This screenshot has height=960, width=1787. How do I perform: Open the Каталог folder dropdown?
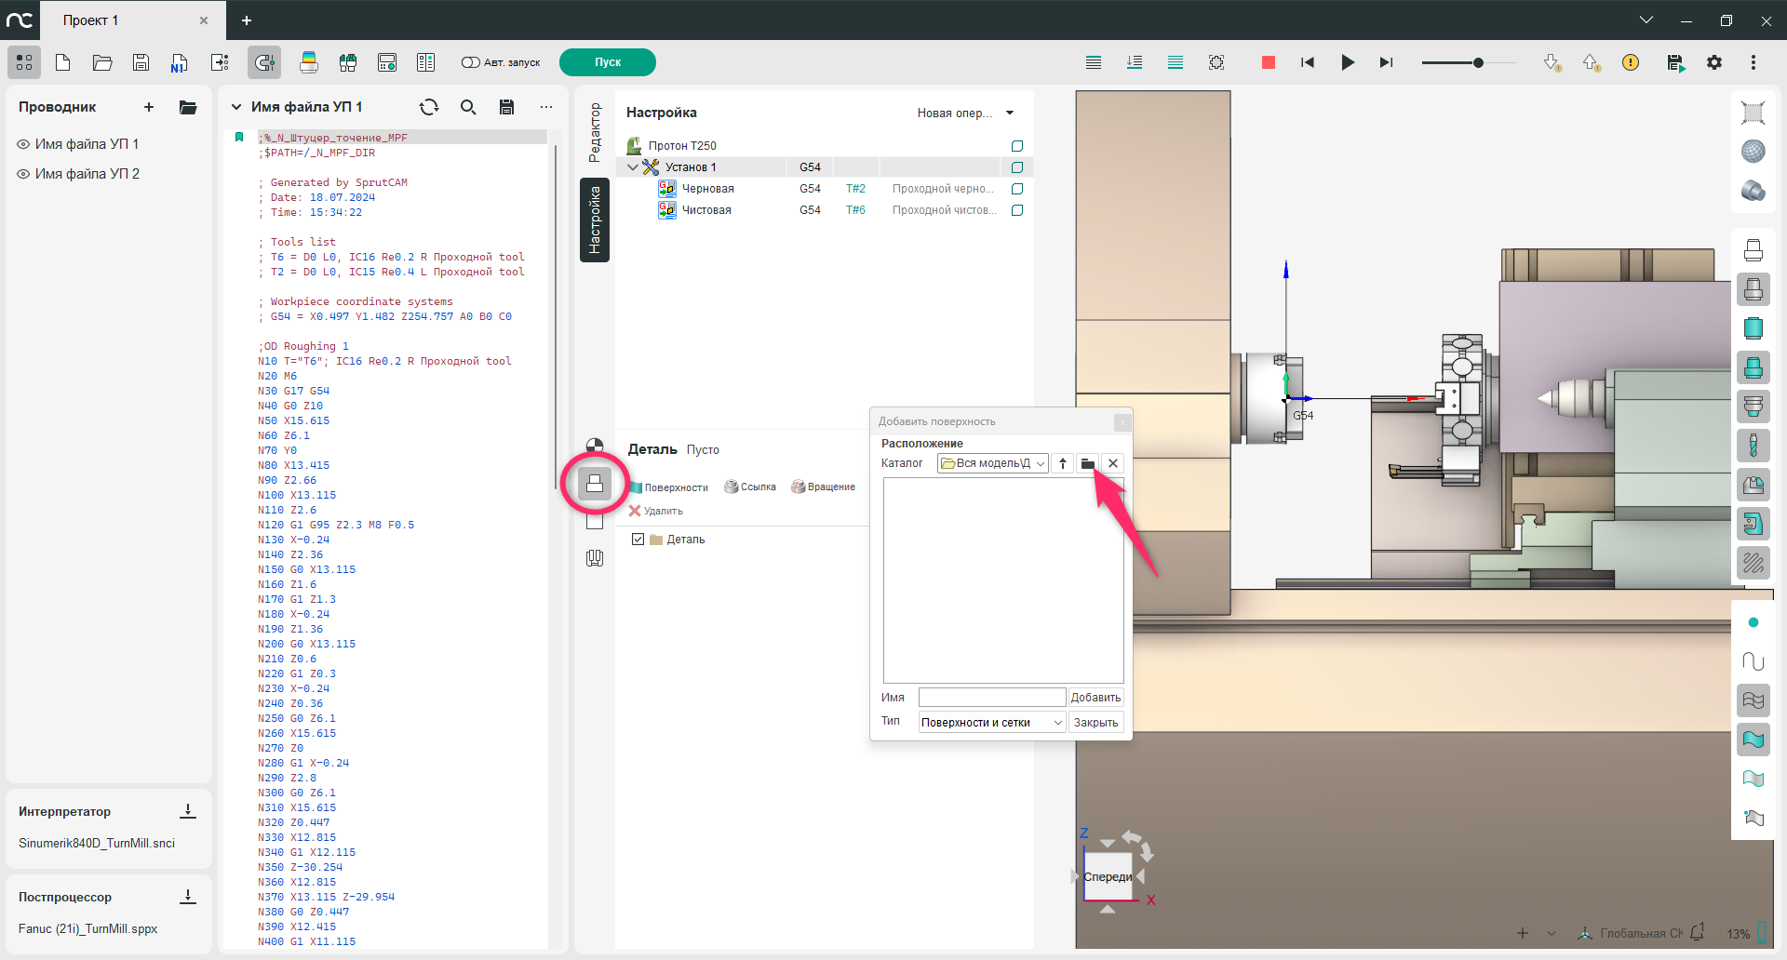pos(992,463)
